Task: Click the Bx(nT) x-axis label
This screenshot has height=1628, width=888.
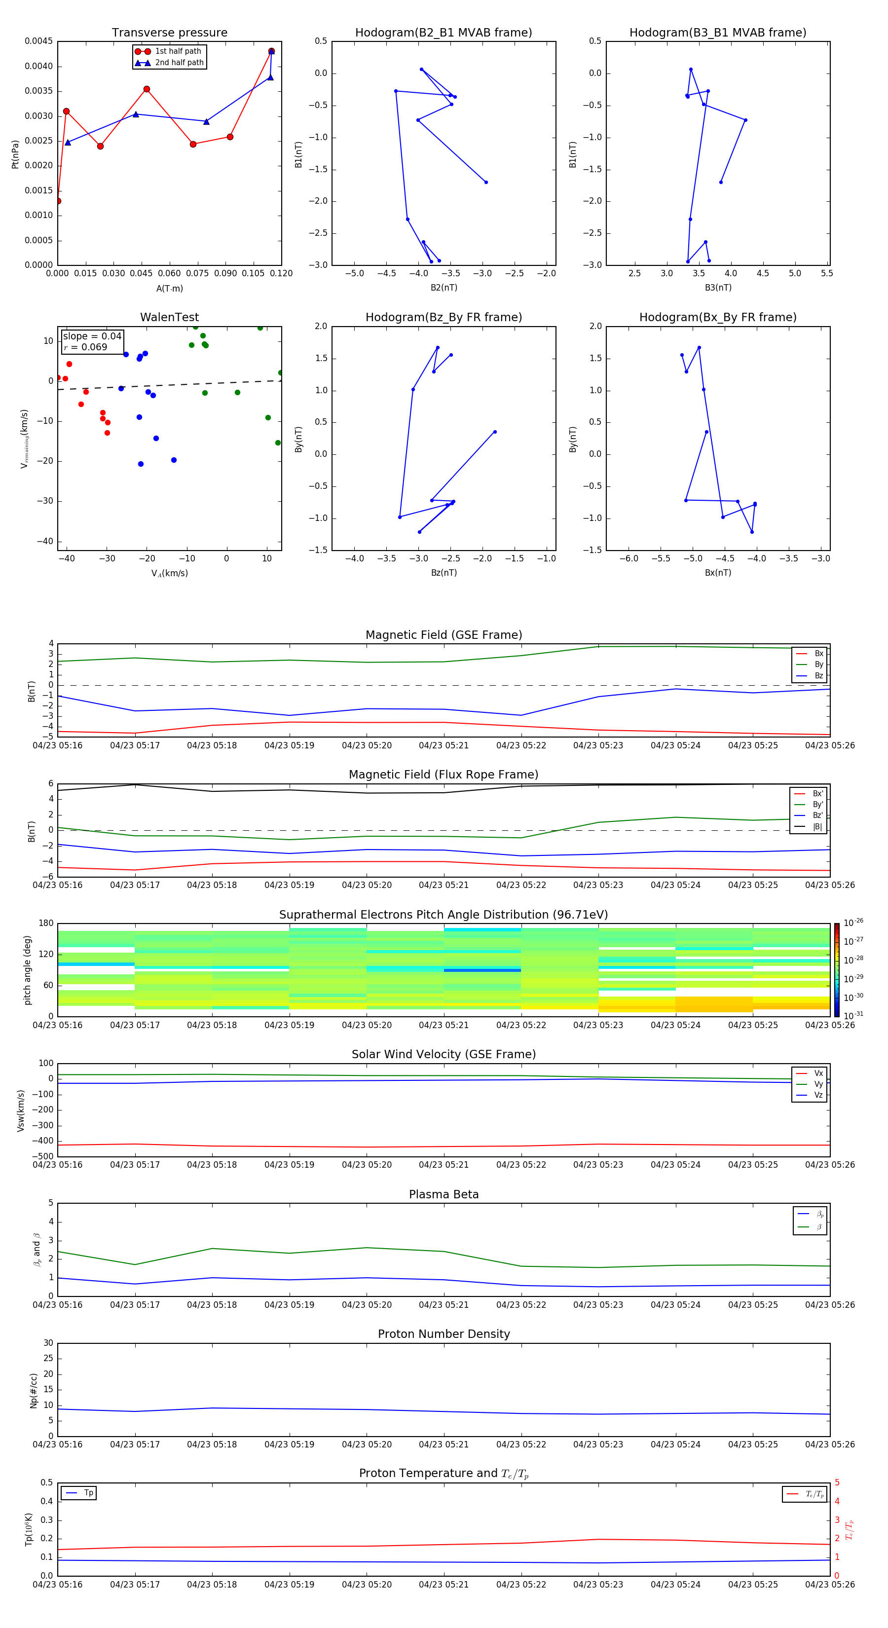Action: click(718, 573)
